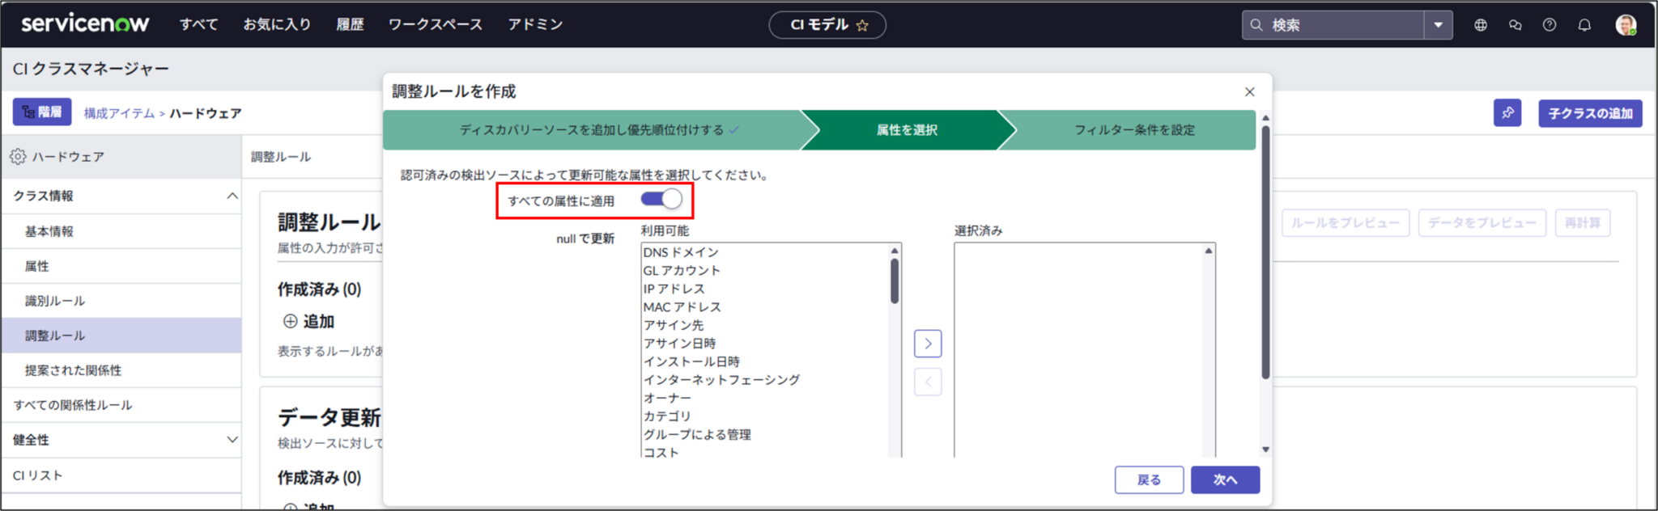
Task: Open 提案された関係性 in sidebar
Action: point(121,370)
